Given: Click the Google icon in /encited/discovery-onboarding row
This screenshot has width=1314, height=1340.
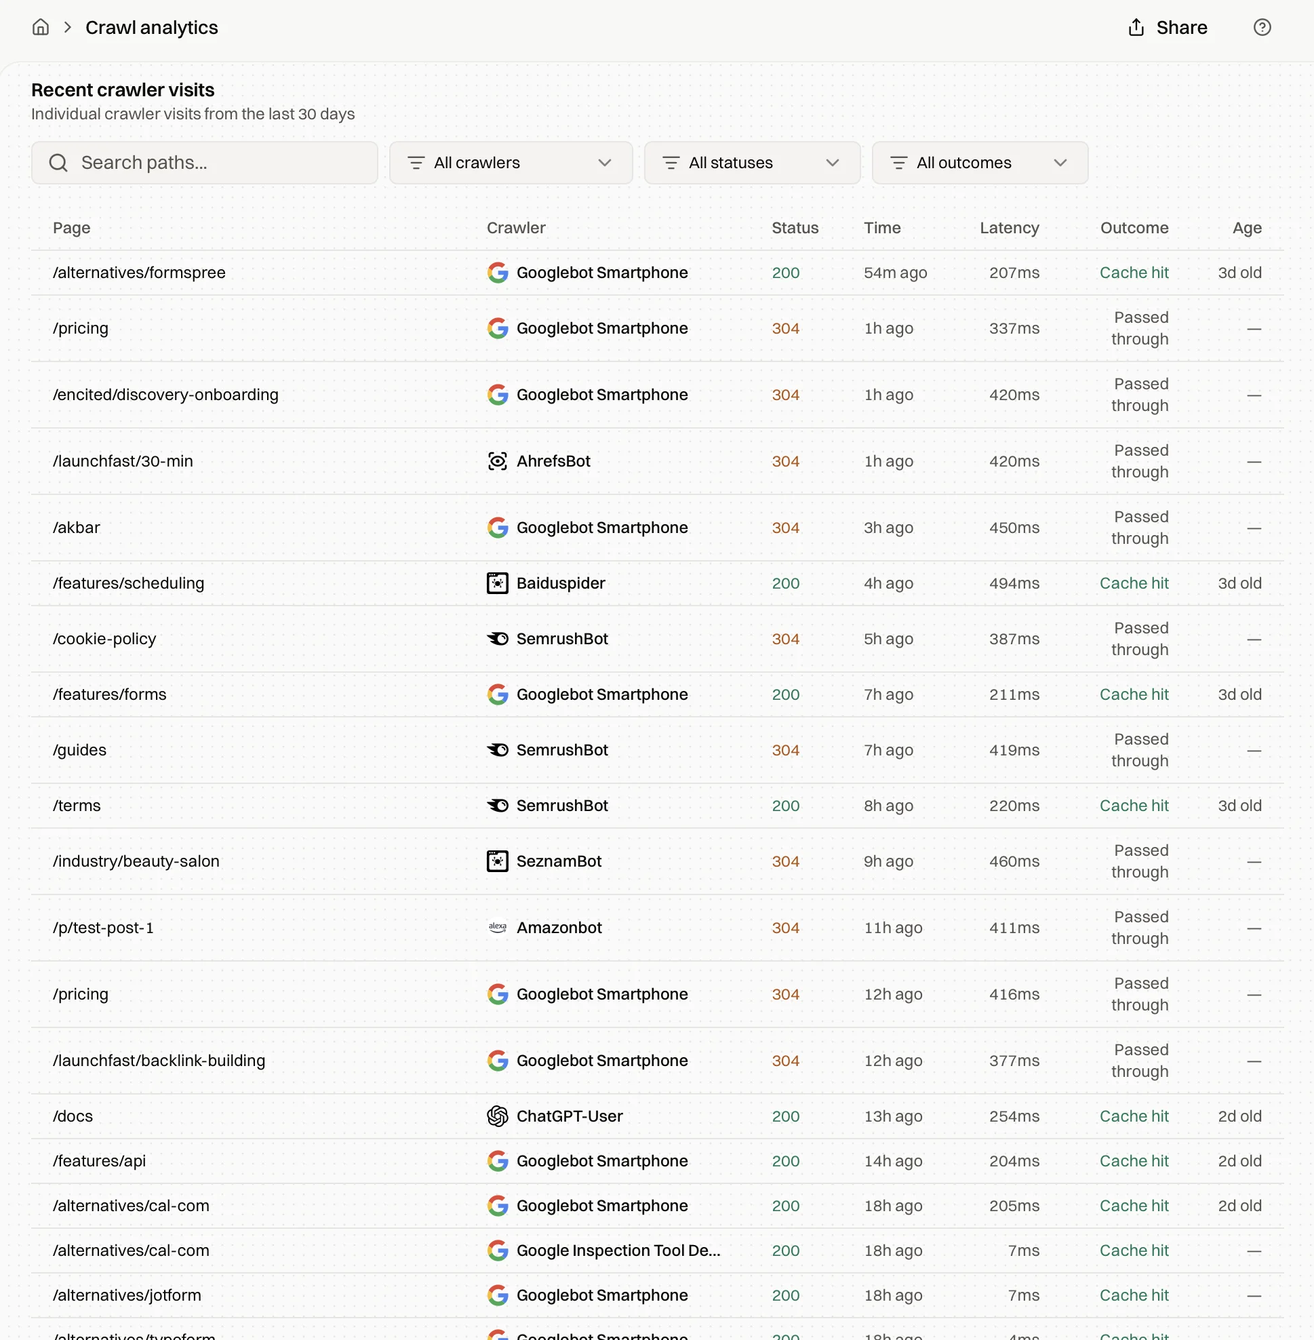Looking at the screenshot, I should pos(497,394).
